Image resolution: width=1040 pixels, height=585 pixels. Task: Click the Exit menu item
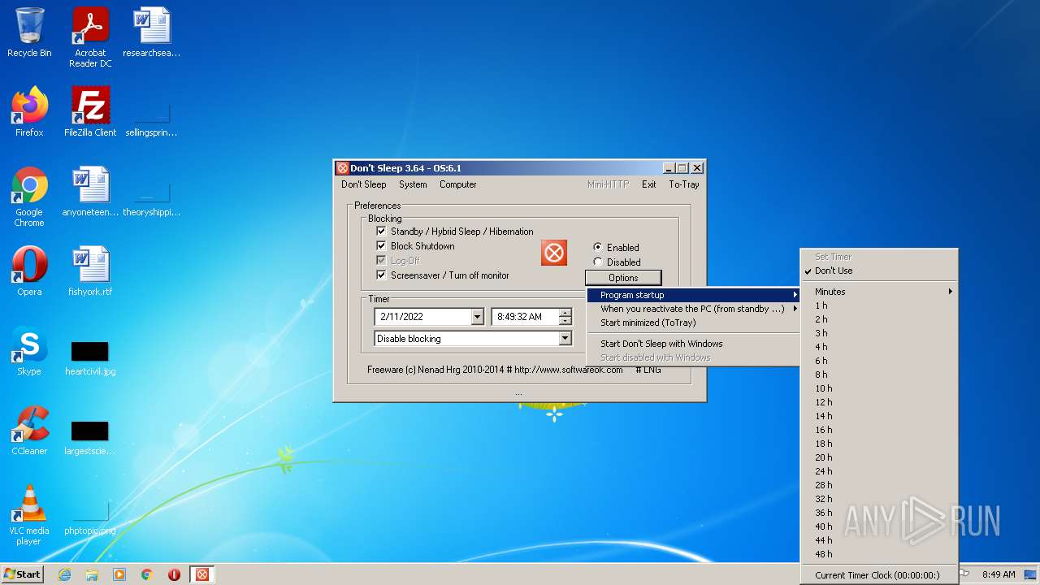(x=648, y=184)
